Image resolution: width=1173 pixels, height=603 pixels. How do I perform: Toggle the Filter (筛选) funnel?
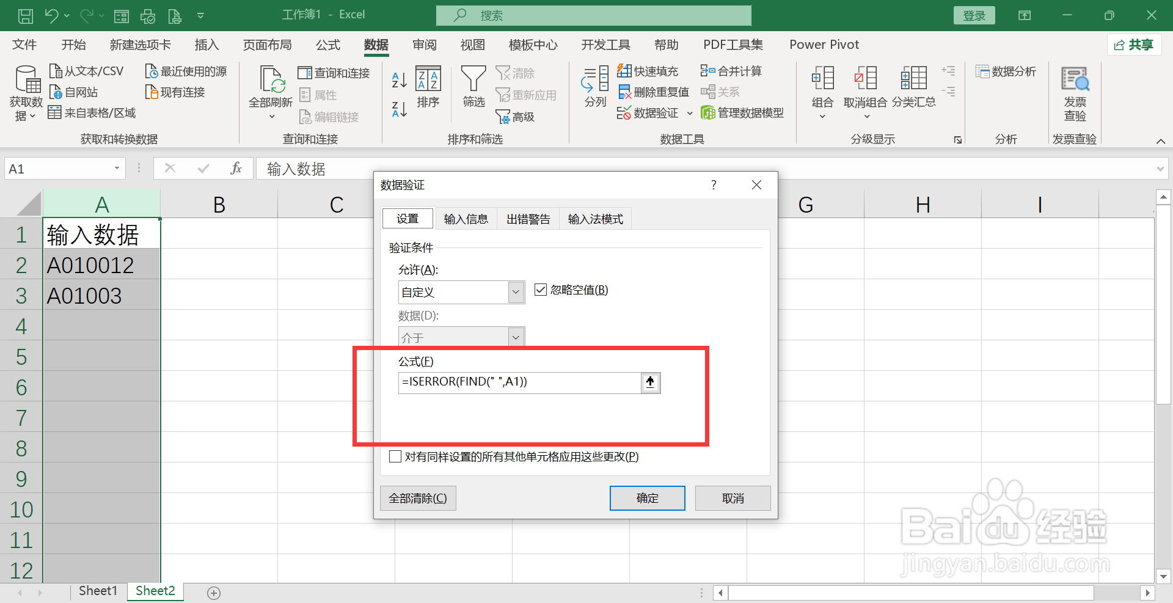pyautogui.click(x=473, y=87)
